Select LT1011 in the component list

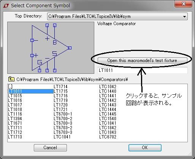pos(30,91)
